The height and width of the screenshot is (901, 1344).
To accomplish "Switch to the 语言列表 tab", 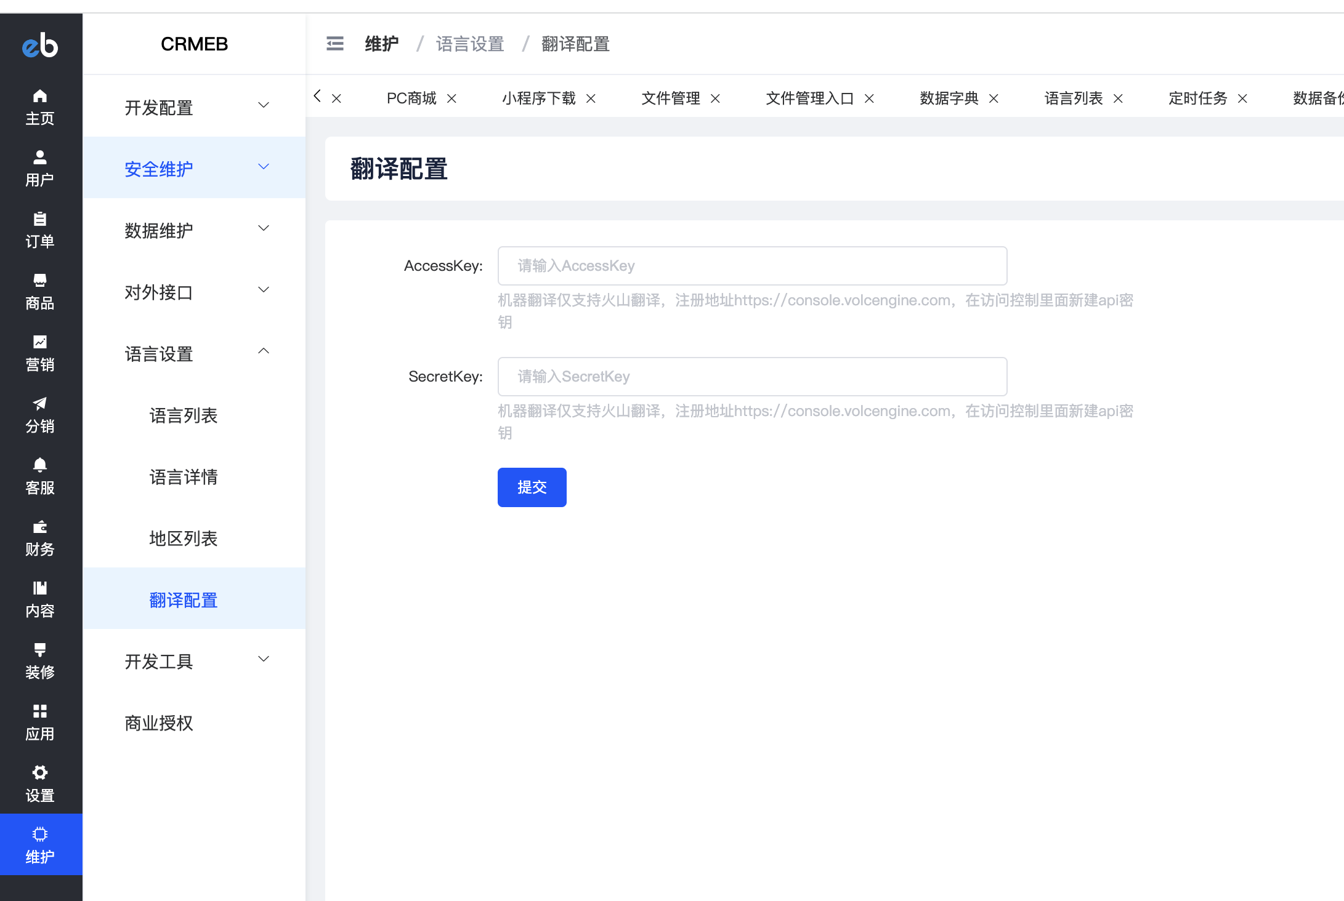I will click(1074, 98).
